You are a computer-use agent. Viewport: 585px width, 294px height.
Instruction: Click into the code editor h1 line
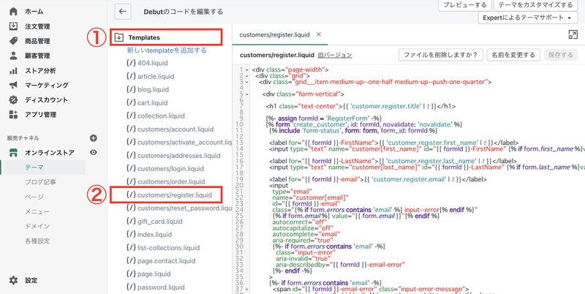coord(361,106)
